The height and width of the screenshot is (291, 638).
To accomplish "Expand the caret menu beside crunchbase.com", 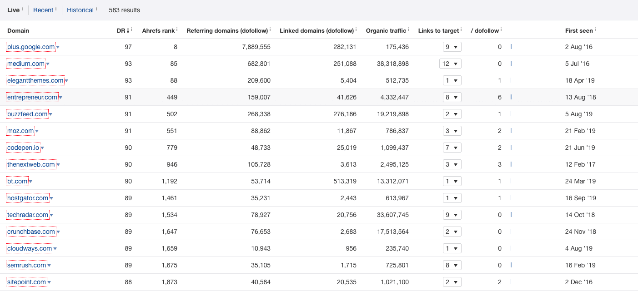I will tap(58, 232).
